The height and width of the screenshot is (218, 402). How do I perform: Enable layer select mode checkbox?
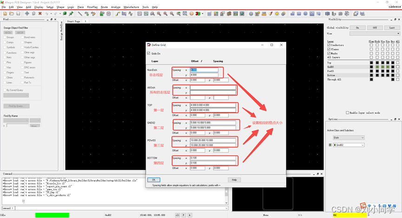[348, 112]
